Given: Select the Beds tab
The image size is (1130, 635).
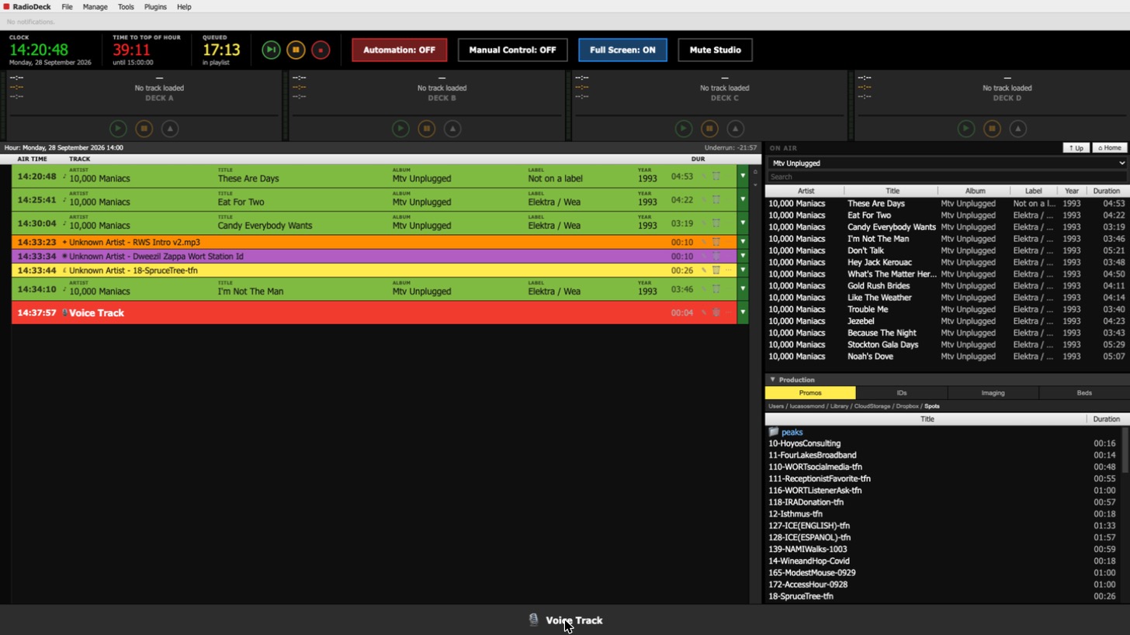Looking at the screenshot, I should 1084,393.
